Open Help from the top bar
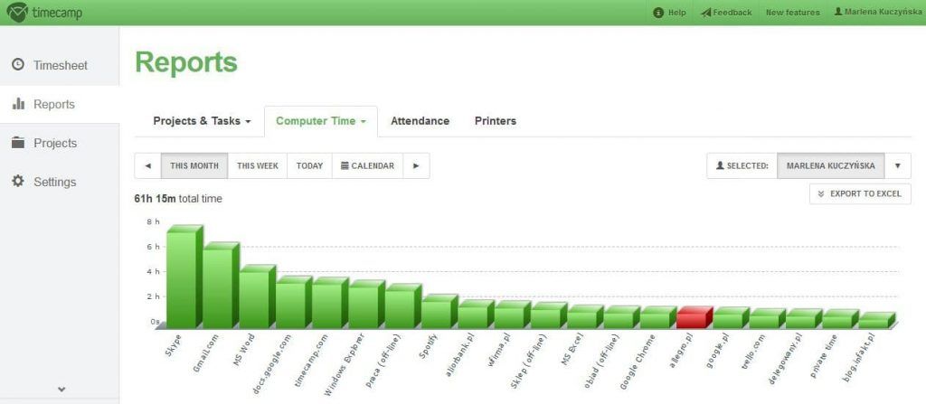The height and width of the screenshot is (404, 926). (x=670, y=13)
